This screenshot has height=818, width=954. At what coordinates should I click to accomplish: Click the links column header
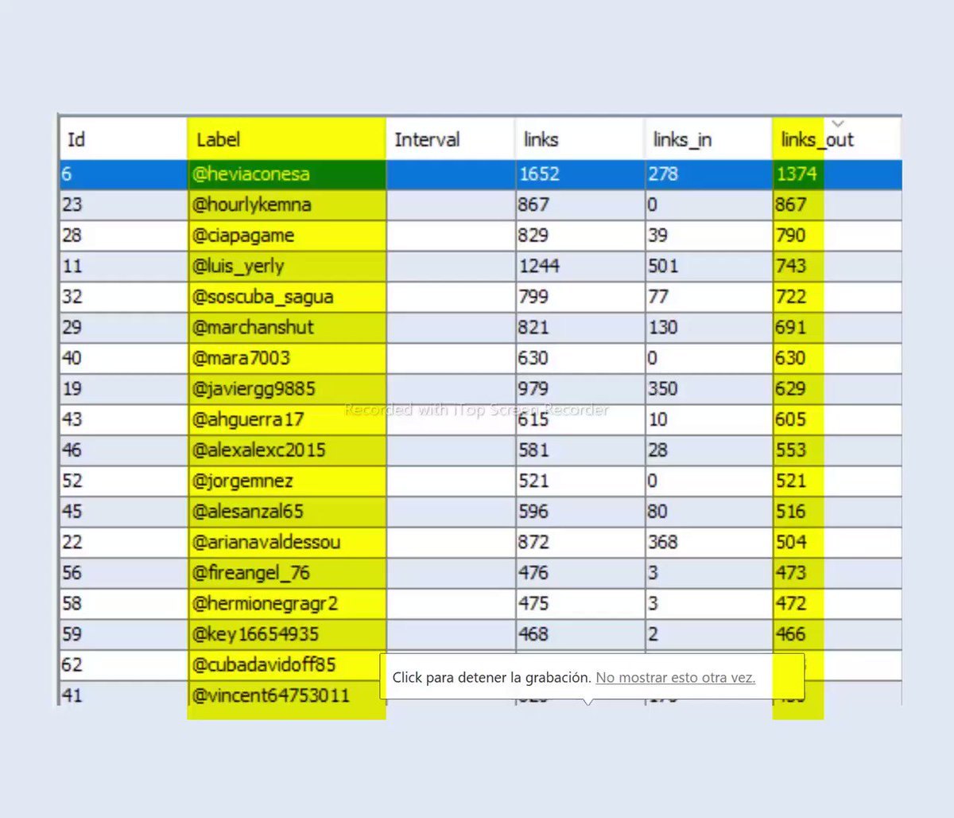point(580,140)
